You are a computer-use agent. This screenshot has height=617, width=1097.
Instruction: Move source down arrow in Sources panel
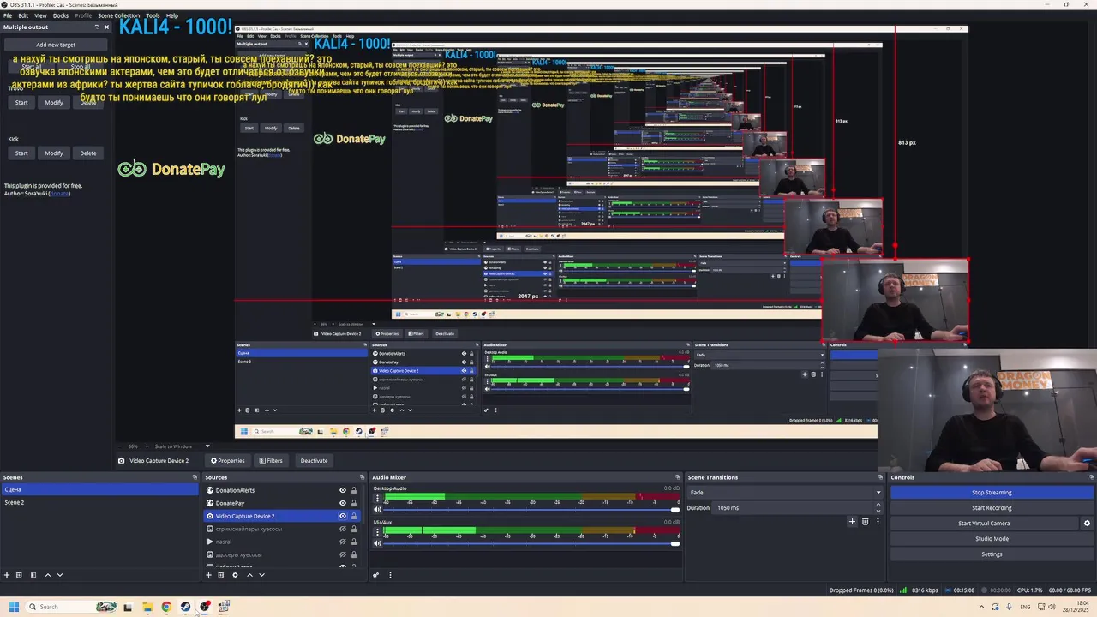[261, 575]
